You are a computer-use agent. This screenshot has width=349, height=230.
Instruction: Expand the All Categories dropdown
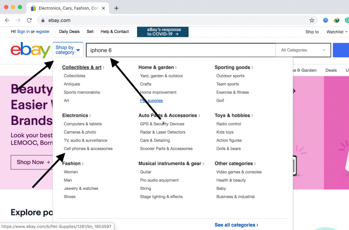click(x=303, y=50)
